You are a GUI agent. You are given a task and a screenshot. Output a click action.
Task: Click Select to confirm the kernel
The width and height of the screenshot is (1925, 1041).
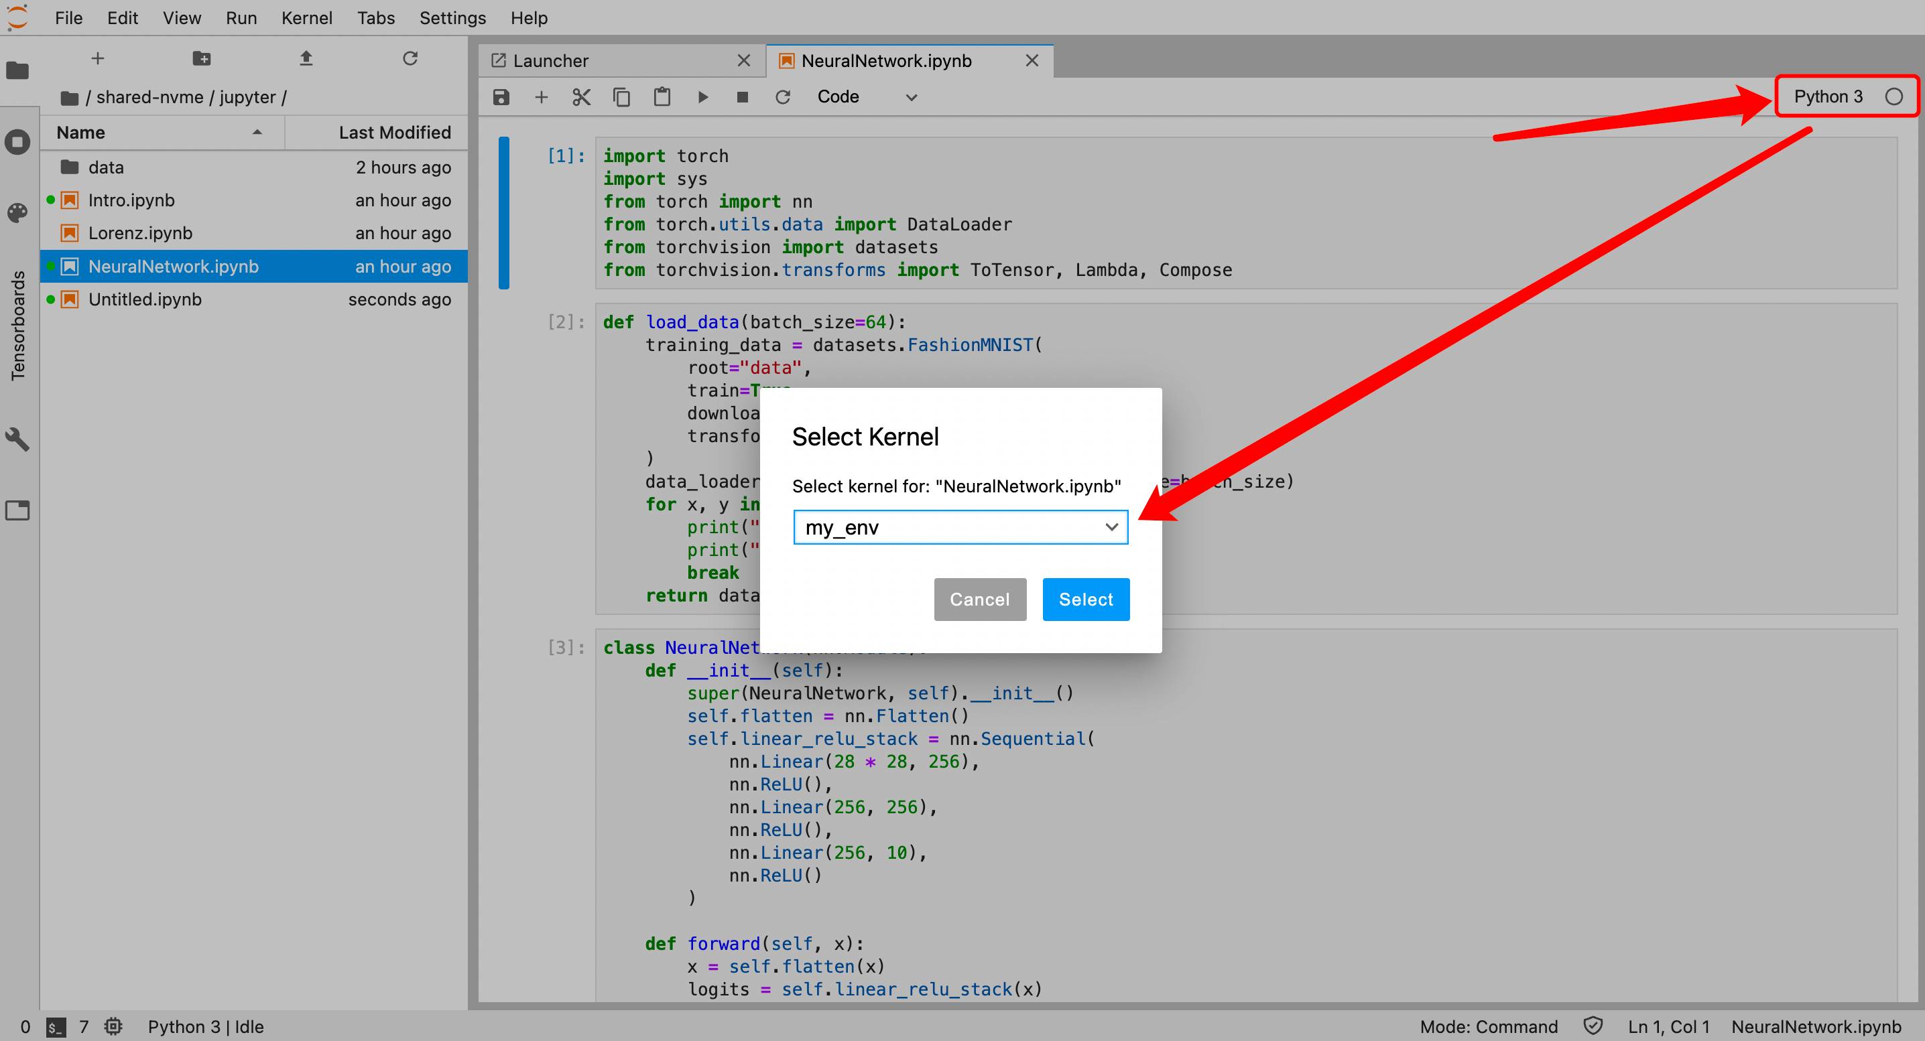[1086, 599]
